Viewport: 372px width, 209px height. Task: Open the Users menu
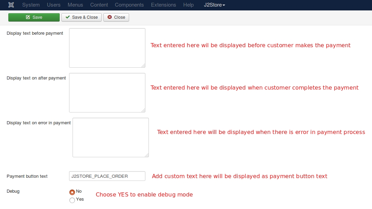click(54, 5)
